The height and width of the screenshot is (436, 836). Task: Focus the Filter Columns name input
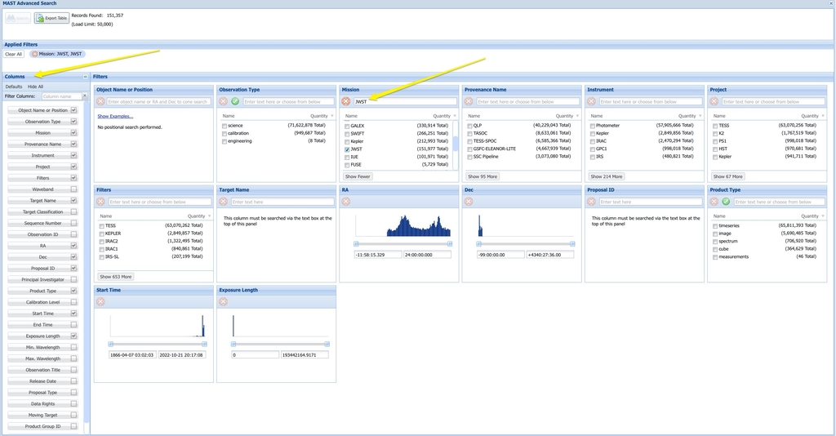[x=62, y=96]
